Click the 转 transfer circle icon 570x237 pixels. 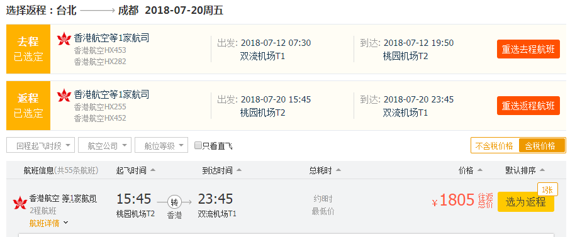pyautogui.click(x=174, y=202)
